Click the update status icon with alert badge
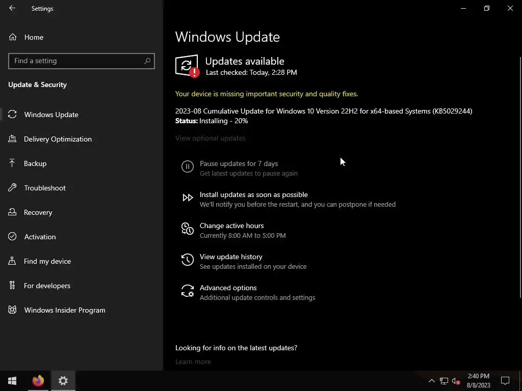The height and width of the screenshot is (391, 522). point(188,66)
